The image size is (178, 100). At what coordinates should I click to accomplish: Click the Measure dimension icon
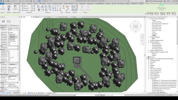point(67,7)
